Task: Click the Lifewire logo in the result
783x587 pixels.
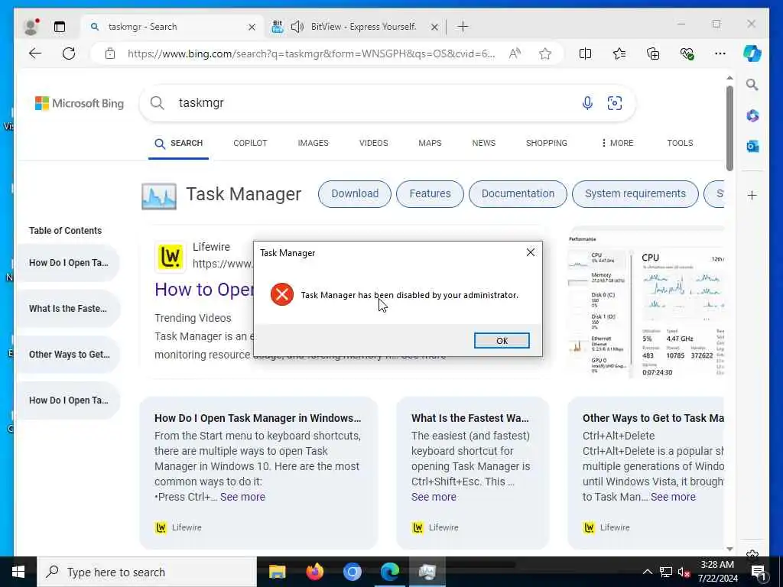Action: 171,257
